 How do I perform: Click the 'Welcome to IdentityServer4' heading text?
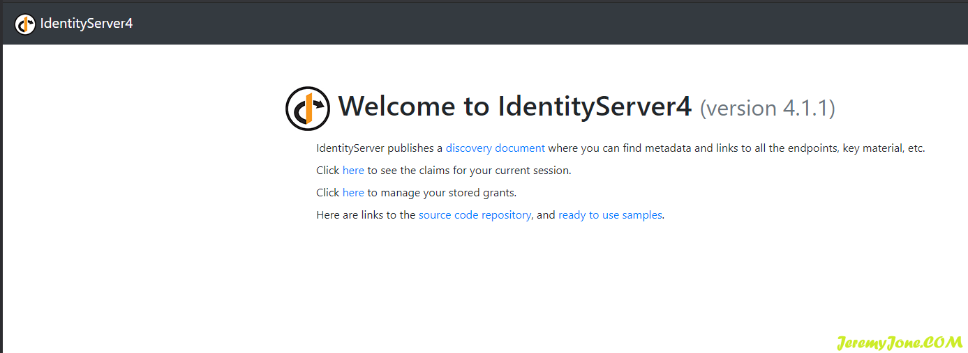click(515, 107)
